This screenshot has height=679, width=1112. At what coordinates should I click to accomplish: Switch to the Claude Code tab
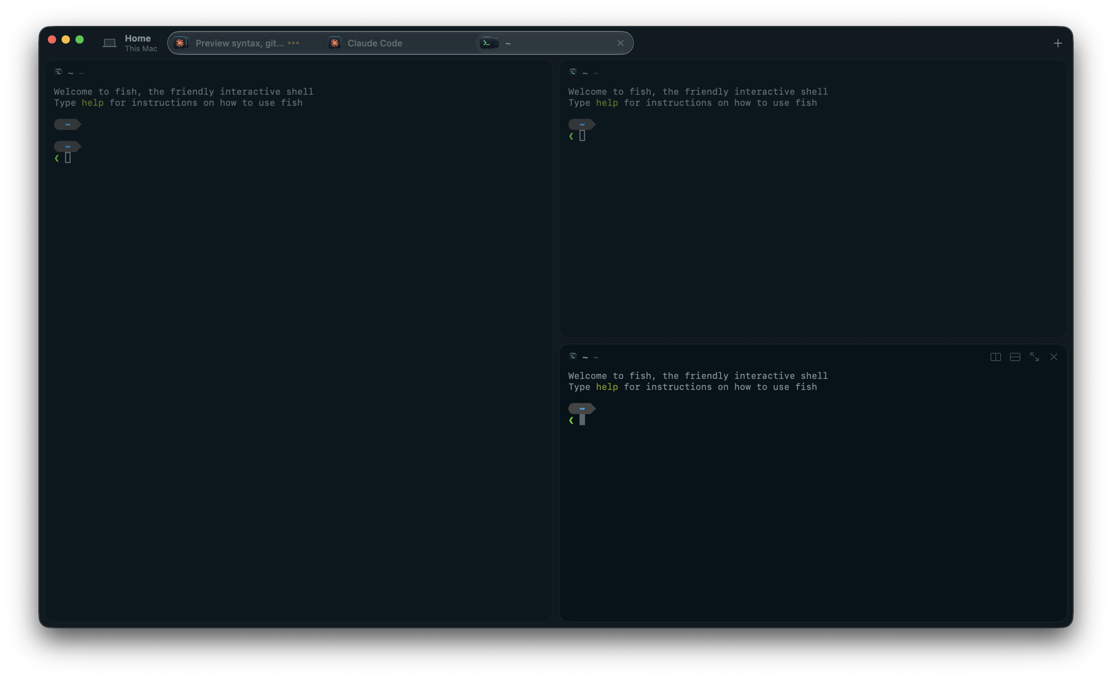pos(399,43)
